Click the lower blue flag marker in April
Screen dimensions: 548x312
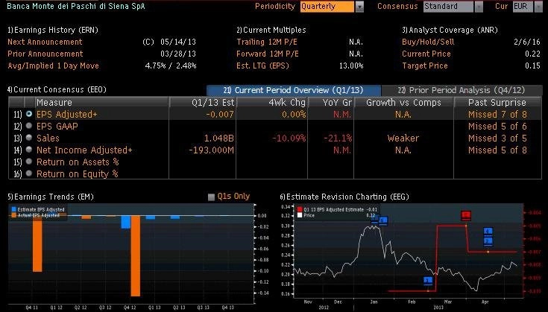tap(488, 241)
